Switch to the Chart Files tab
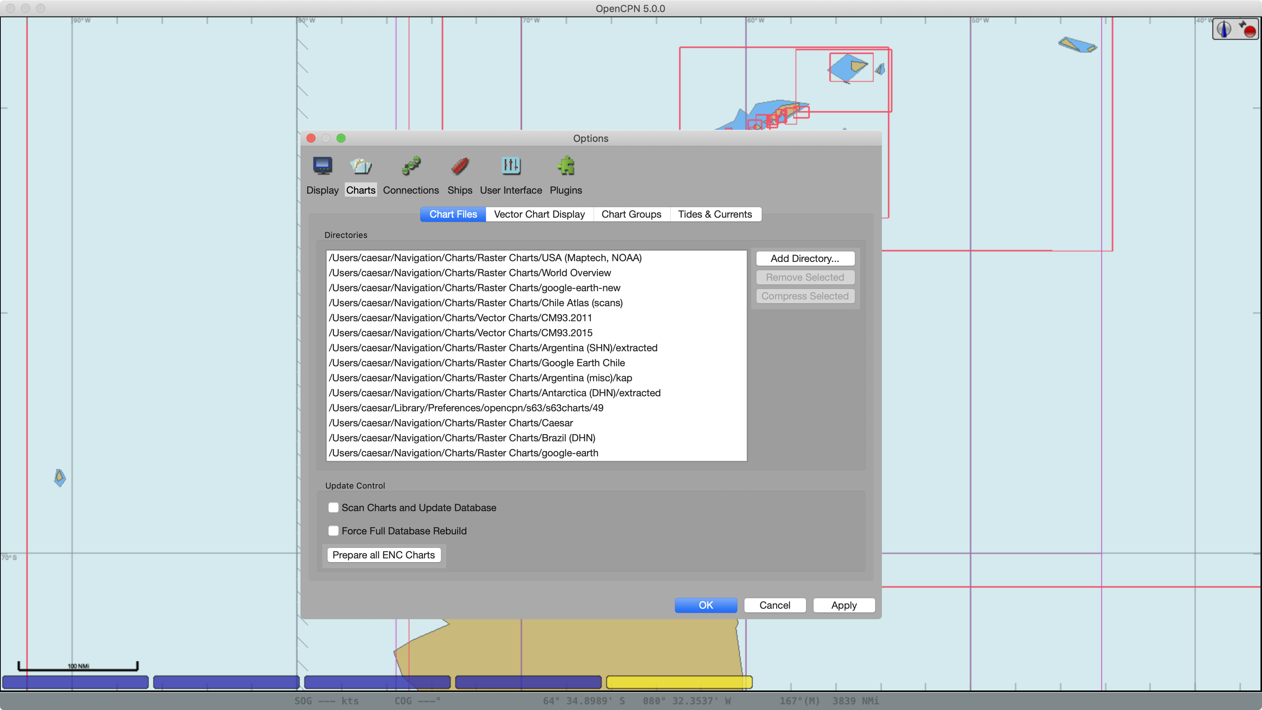 453,214
